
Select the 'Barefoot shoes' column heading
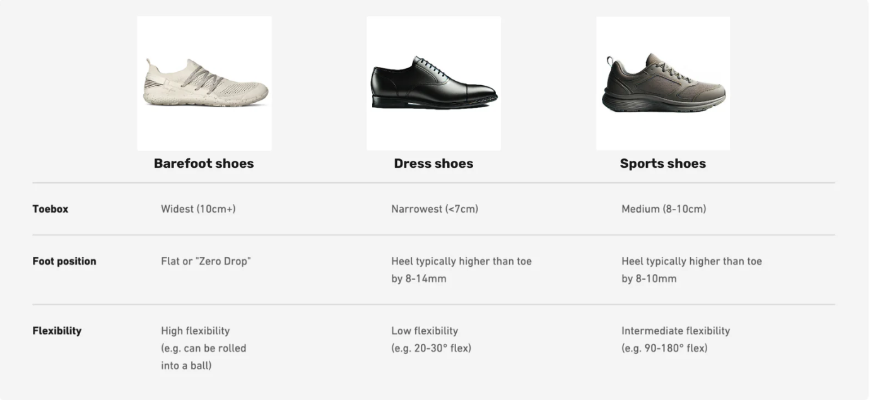point(204,163)
